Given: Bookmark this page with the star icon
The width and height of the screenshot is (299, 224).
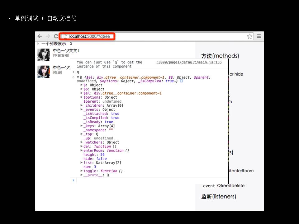Looking at the screenshot, I should [x=249, y=36].
